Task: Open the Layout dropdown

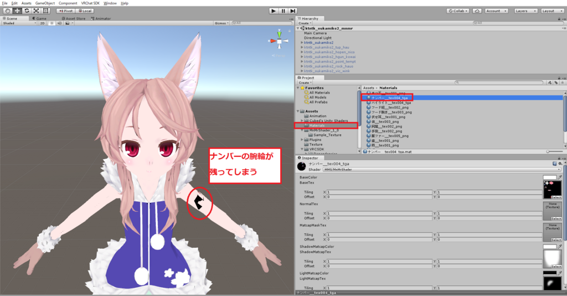Action: tap(552, 11)
